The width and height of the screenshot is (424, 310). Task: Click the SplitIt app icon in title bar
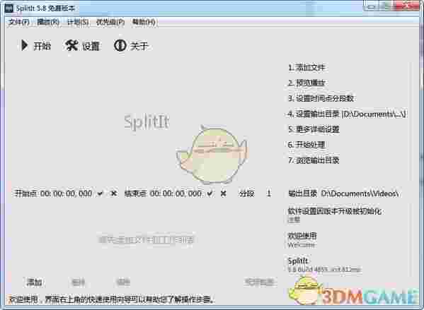click(x=9, y=8)
